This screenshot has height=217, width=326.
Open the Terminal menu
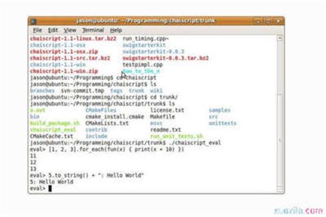tap(93, 30)
